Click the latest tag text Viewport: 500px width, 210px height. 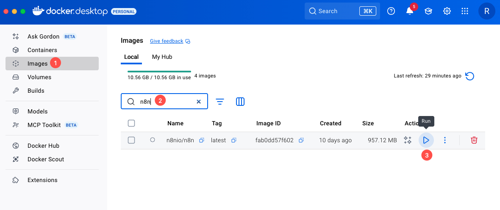(x=218, y=140)
